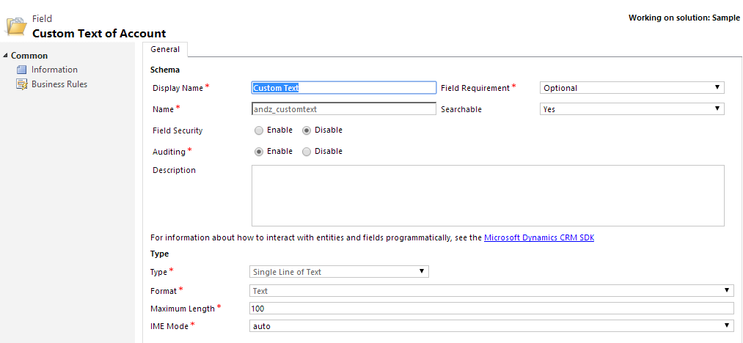Click the Display Name text field

pyautogui.click(x=343, y=88)
